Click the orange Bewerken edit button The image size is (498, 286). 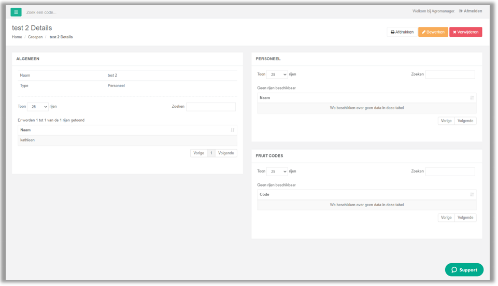point(433,32)
